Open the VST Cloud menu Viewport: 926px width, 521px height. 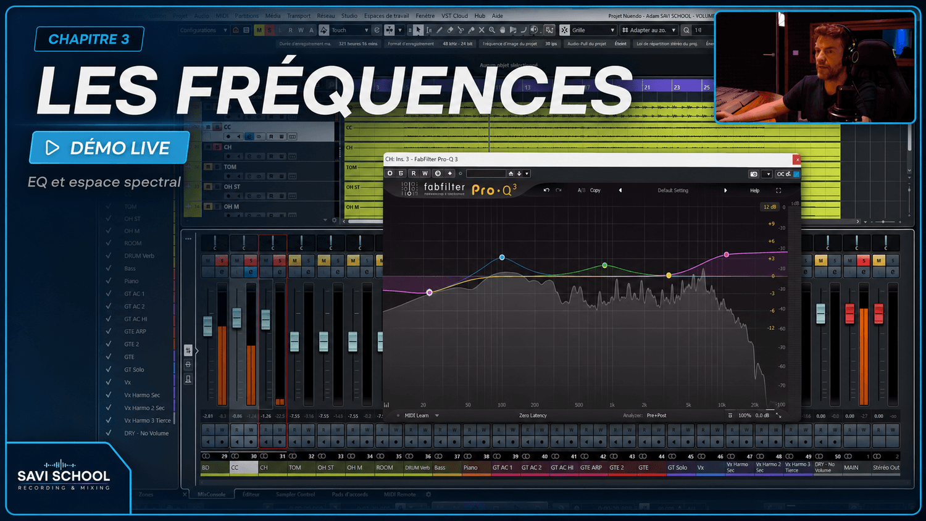coord(455,16)
